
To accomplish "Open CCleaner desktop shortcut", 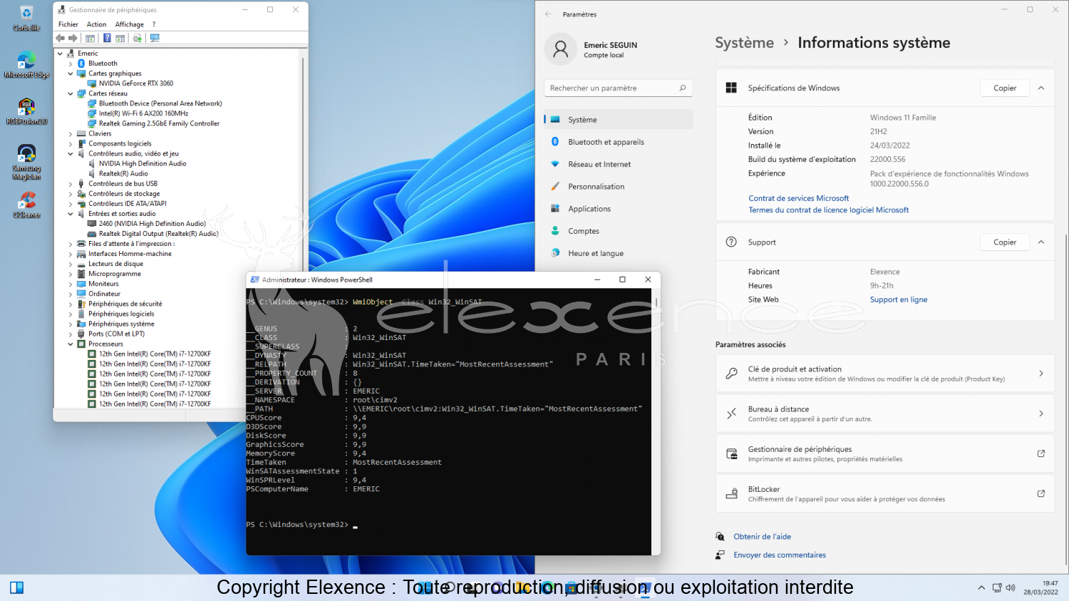I will (x=26, y=205).
